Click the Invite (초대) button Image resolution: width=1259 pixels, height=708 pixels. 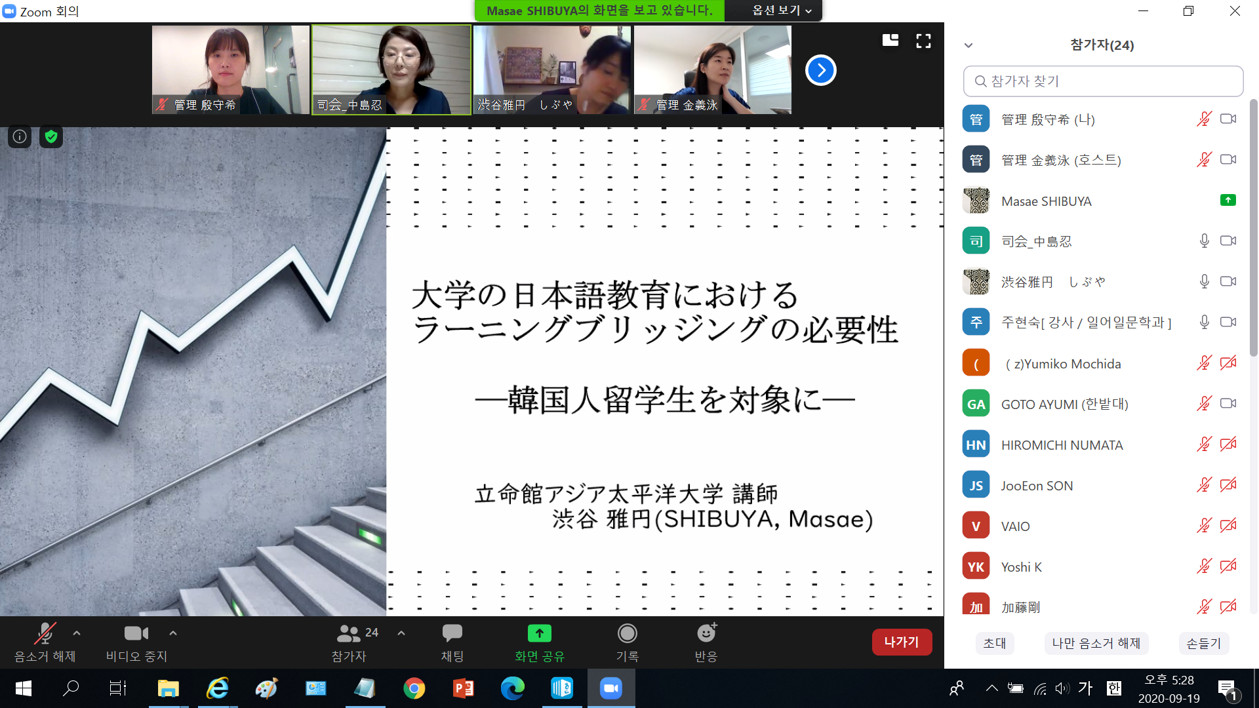coord(995,643)
